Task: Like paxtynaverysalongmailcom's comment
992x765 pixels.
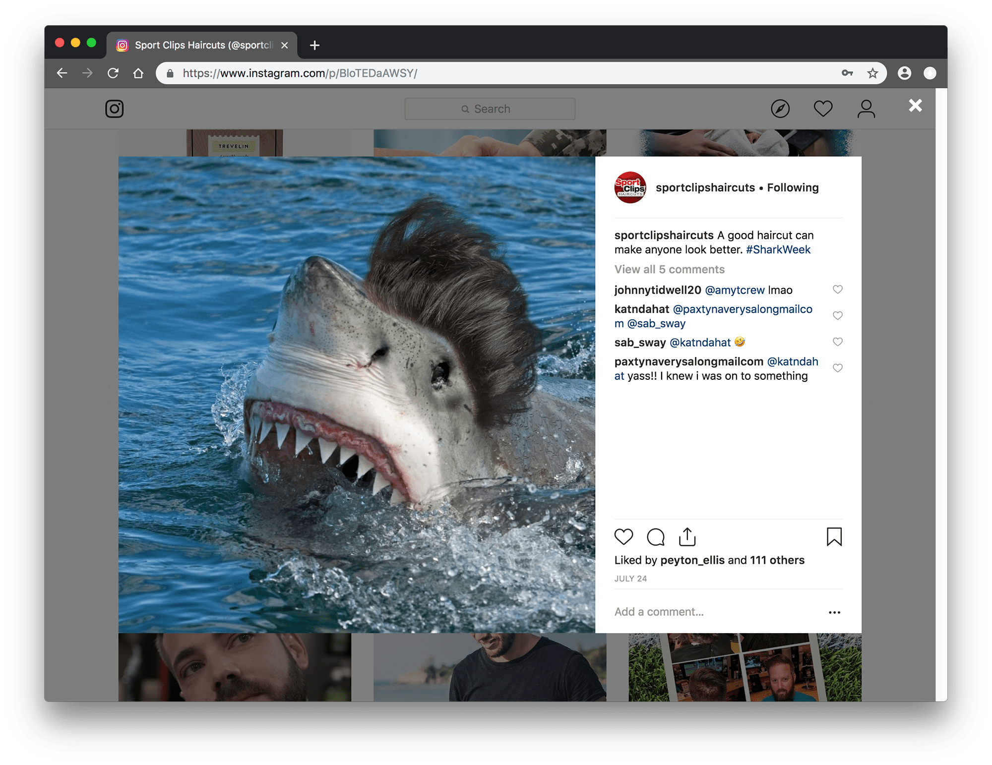Action: [837, 368]
